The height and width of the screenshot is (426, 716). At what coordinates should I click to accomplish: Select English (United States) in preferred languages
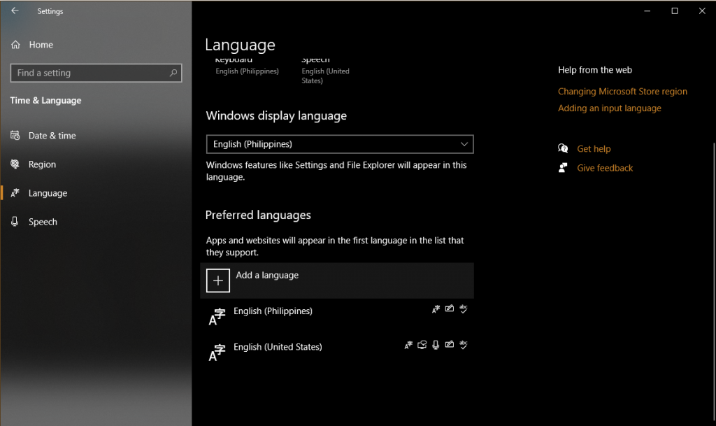[x=337, y=352]
